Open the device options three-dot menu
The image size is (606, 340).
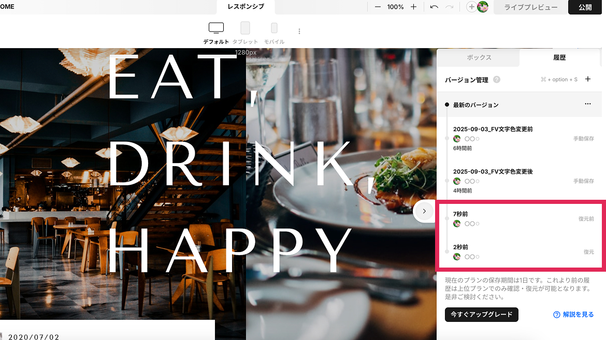tap(299, 31)
